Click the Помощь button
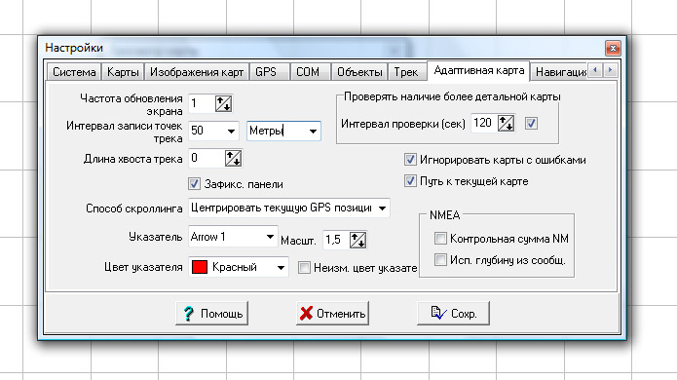Screen dimensions: 677x380 tap(212, 314)
